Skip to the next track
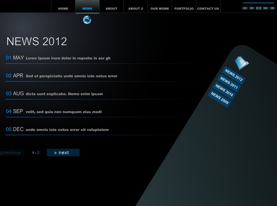This screenshot has height=206, width=277. [265, 8]
